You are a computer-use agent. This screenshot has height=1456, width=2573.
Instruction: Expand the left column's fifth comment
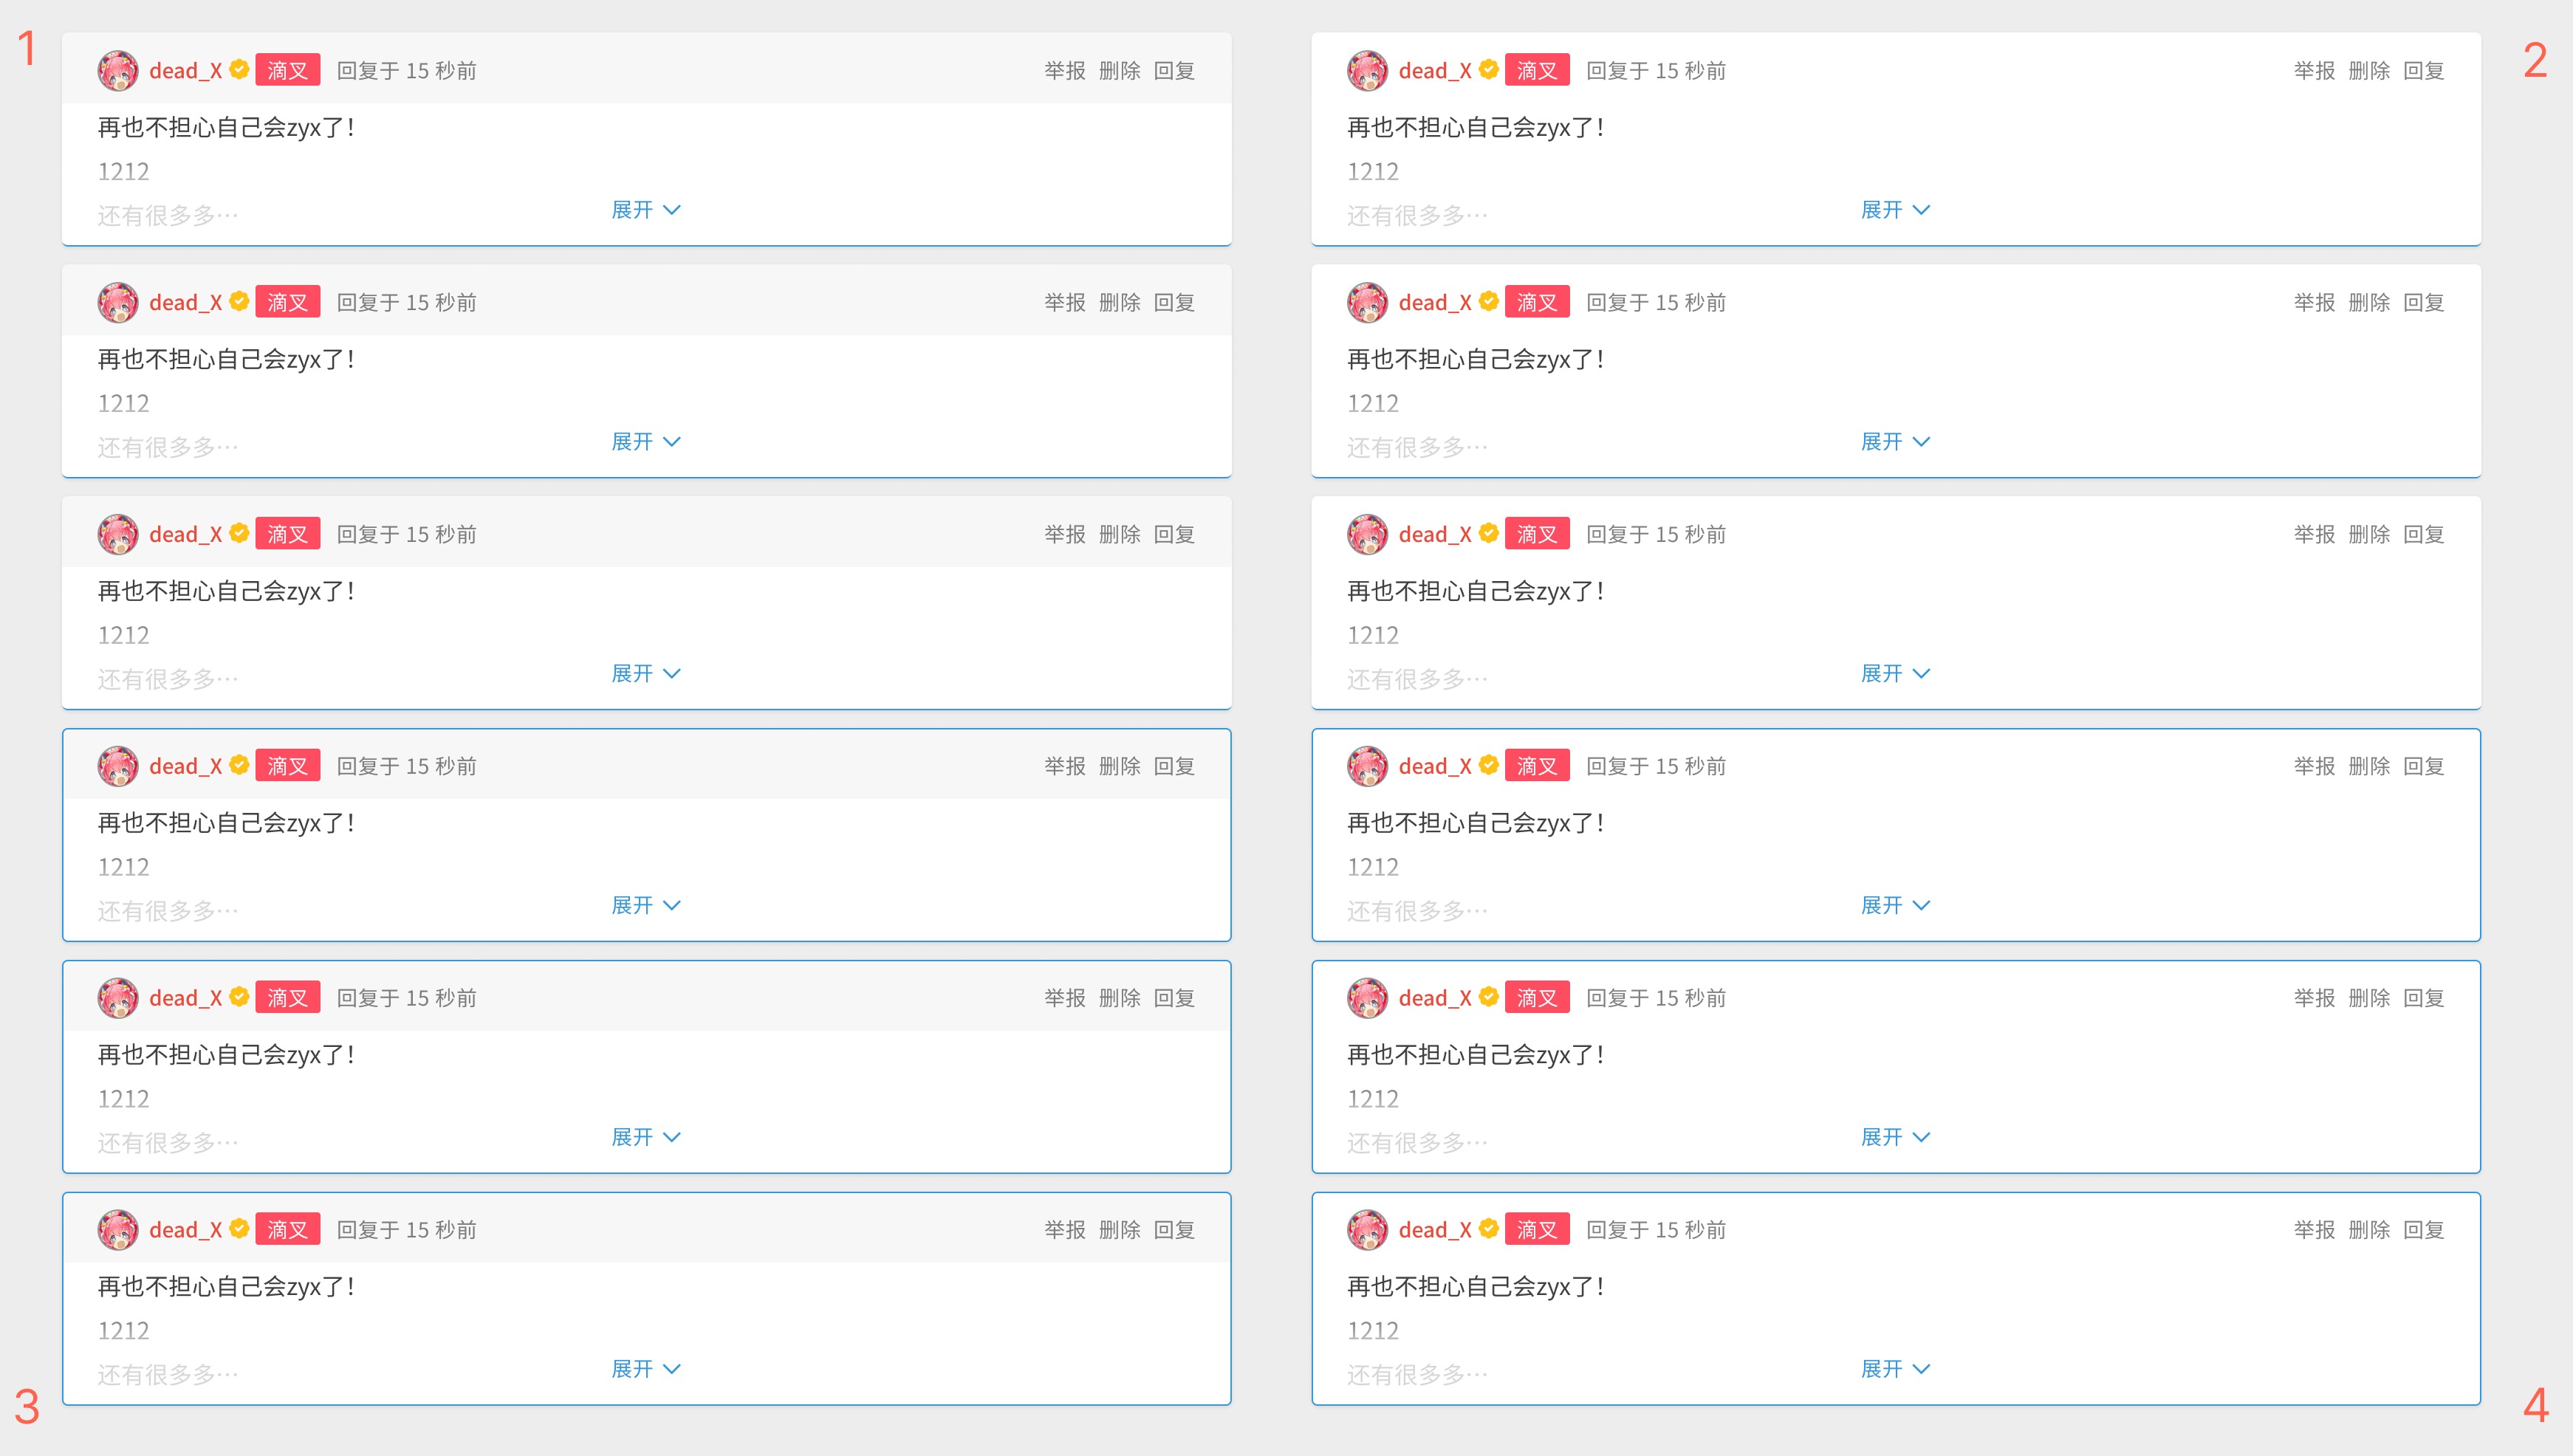[x=645, y=1138]
